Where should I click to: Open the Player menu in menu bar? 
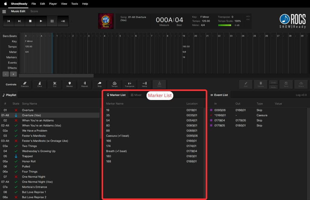pyautogui.click(x=53, y=4)
